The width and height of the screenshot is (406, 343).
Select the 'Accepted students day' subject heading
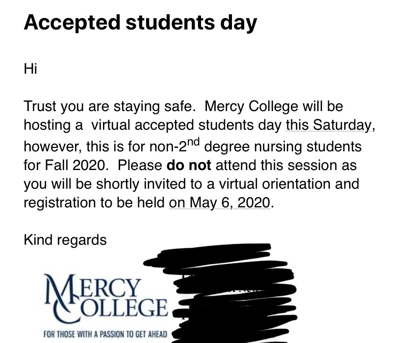point(140,23)
